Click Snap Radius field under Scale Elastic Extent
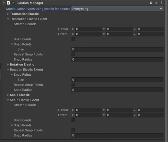Screen dimensions: 168x142 pyautogui.click(x=117, y=135)
